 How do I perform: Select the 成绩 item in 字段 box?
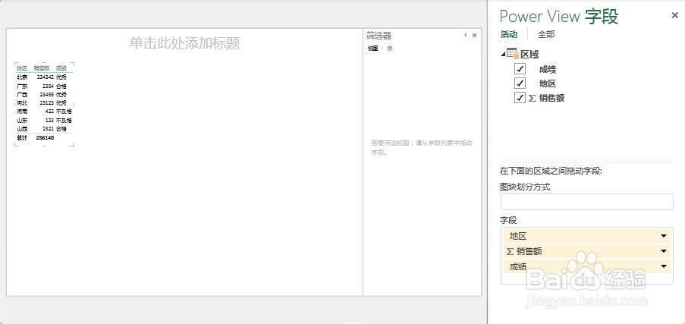tap(586, 266)
